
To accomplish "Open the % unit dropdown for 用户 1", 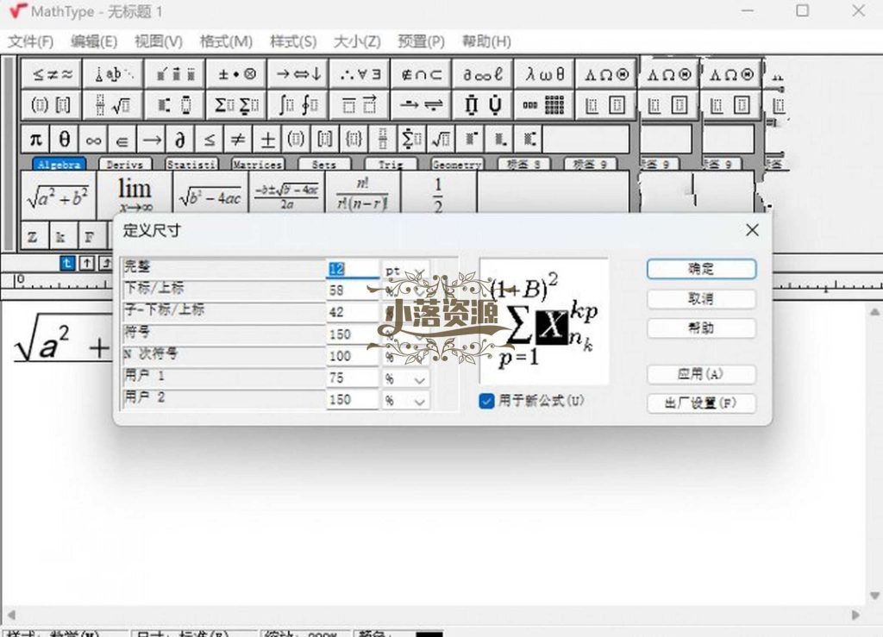I will click(x=405, y=378).
